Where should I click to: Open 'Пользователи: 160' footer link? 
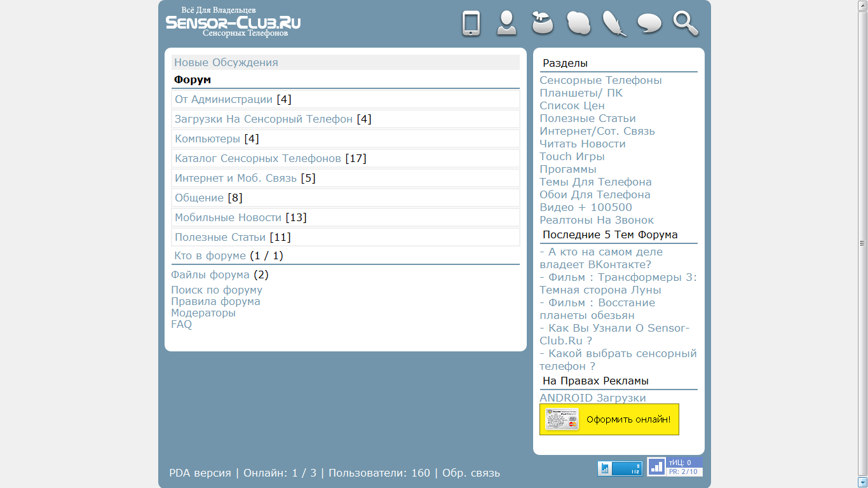point(379,473)
